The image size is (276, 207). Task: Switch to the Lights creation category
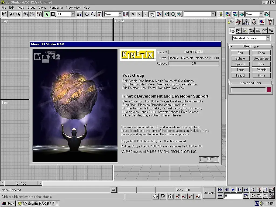click(x=245, y=30)
